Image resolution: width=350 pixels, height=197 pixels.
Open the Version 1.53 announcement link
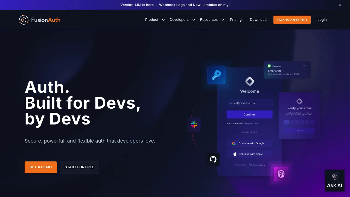click(x=175, y=5)
